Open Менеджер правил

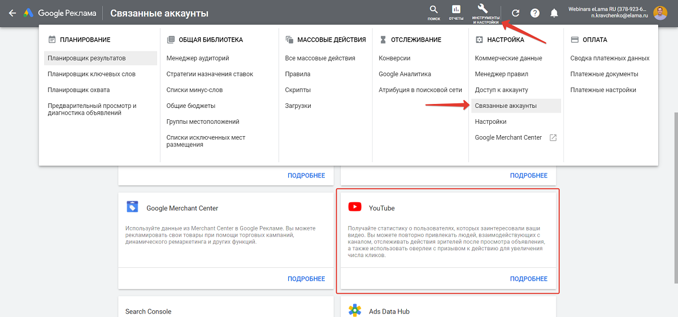(502, 74)
